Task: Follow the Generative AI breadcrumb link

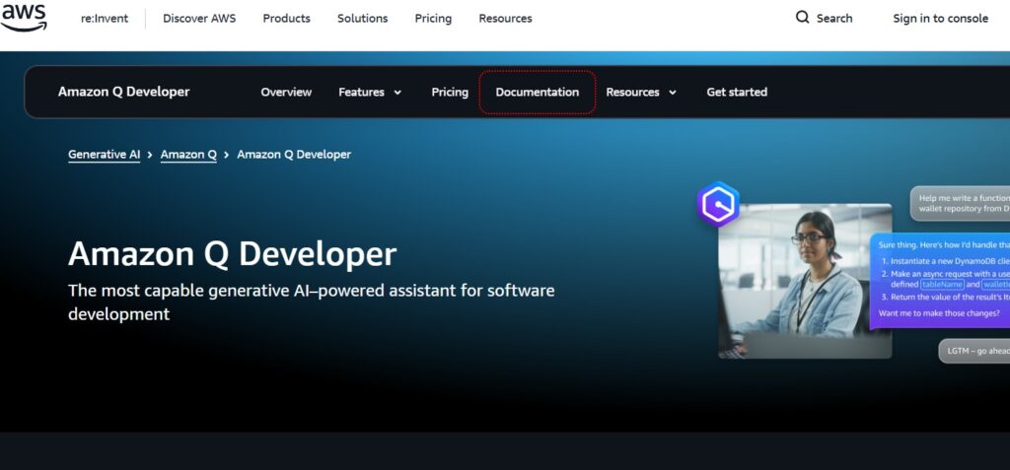Action: 104,155
